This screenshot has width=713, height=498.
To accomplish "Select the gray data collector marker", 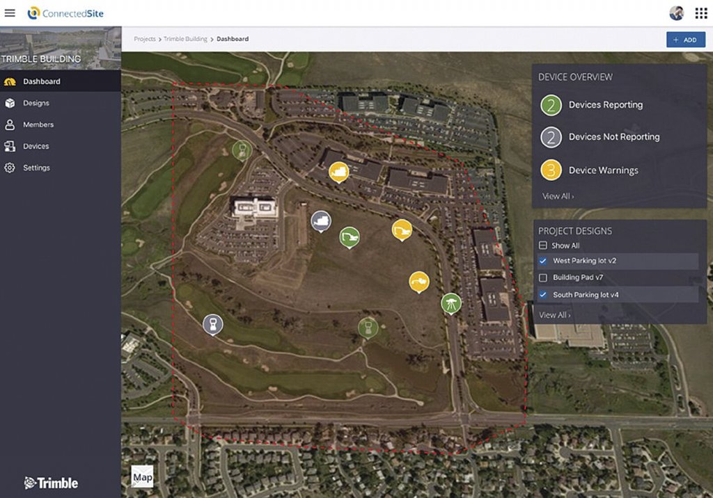I will point(213,325).
